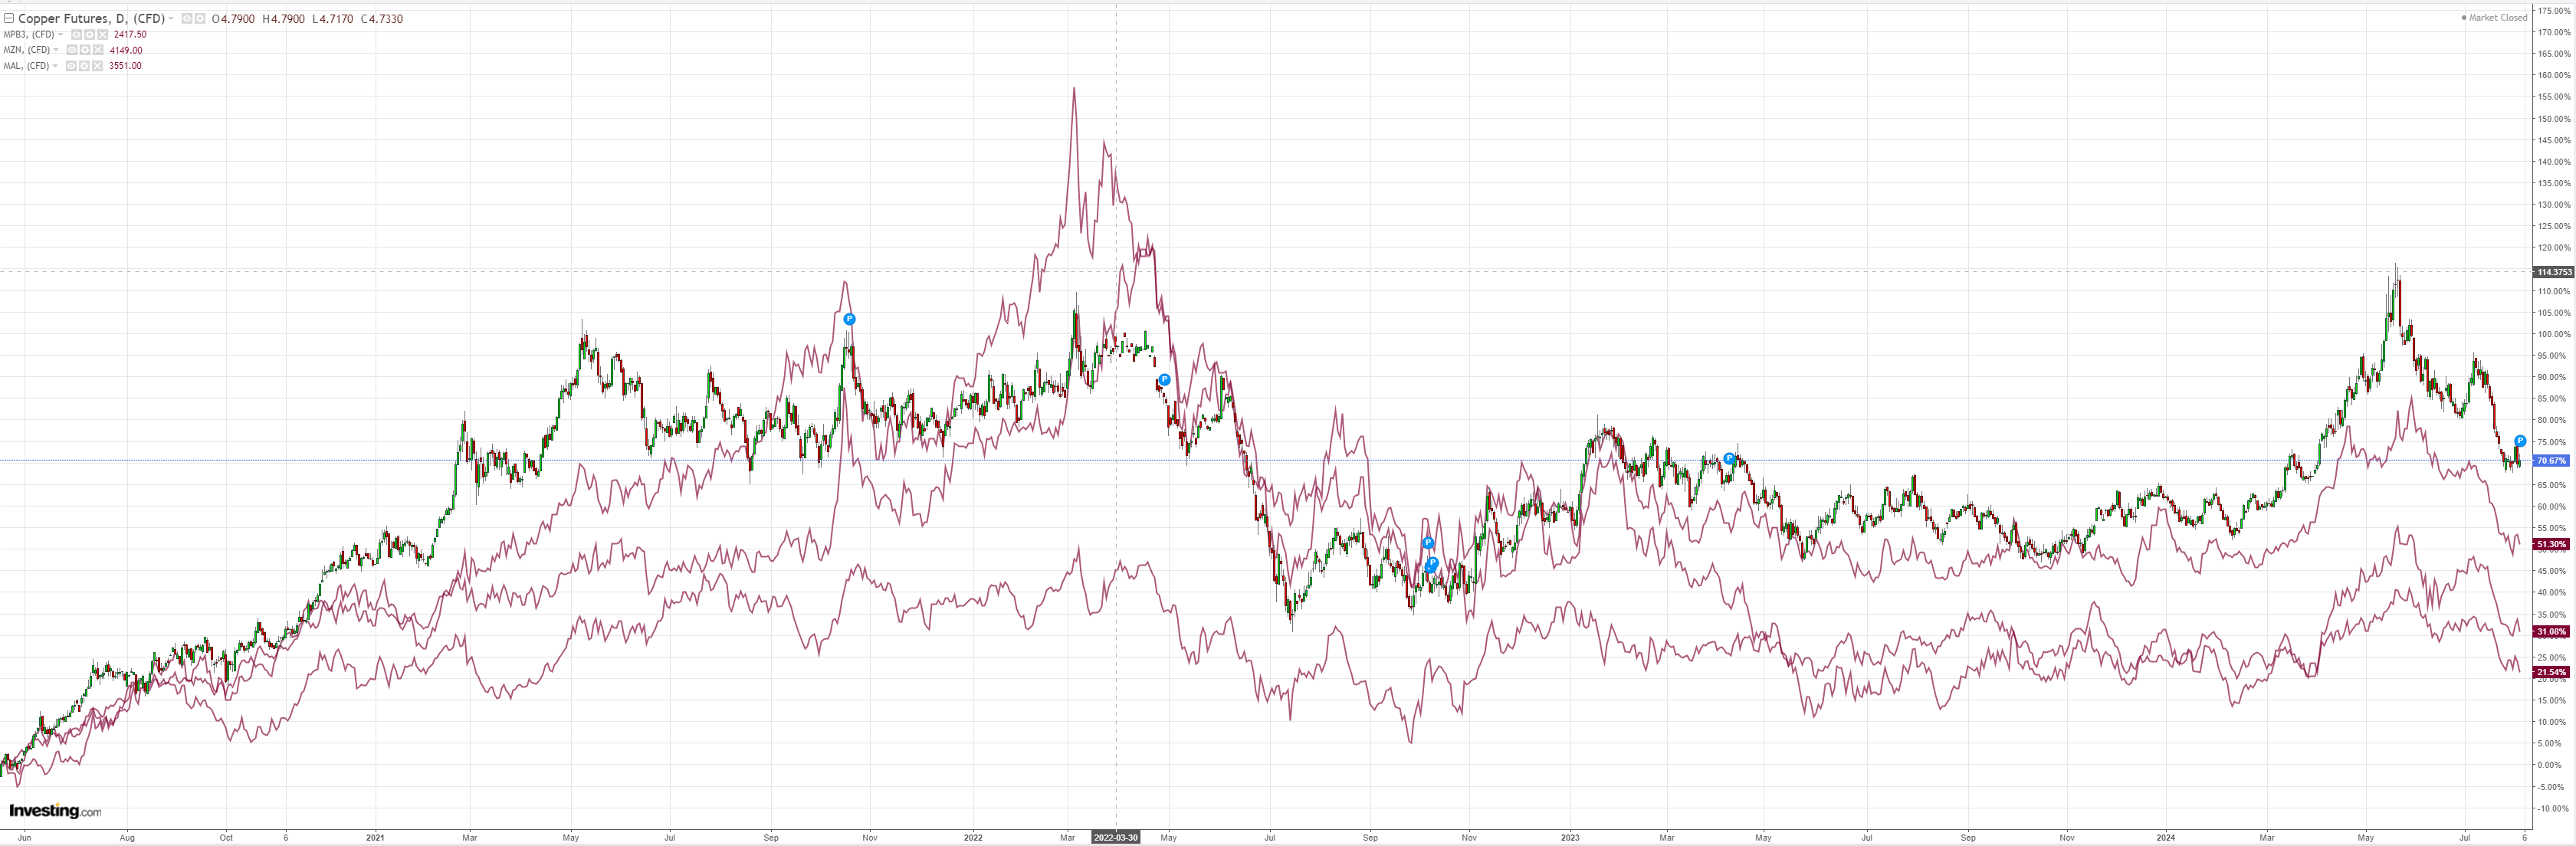Open Copper Futures series settings gear
The width and height of the screenshot is (2576, 846).
tap(200, 19)
